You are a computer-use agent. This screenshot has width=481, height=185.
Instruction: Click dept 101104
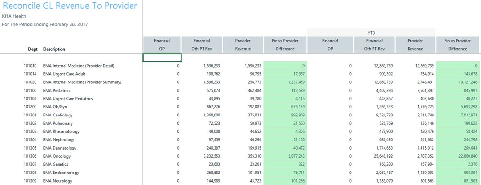tap(30, 99)
